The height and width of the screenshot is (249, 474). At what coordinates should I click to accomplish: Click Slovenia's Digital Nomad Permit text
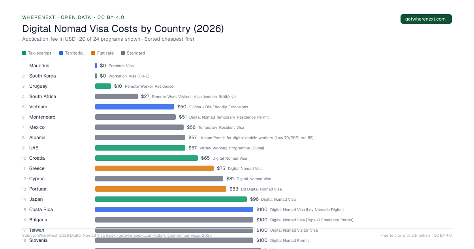tap(290, 240)
